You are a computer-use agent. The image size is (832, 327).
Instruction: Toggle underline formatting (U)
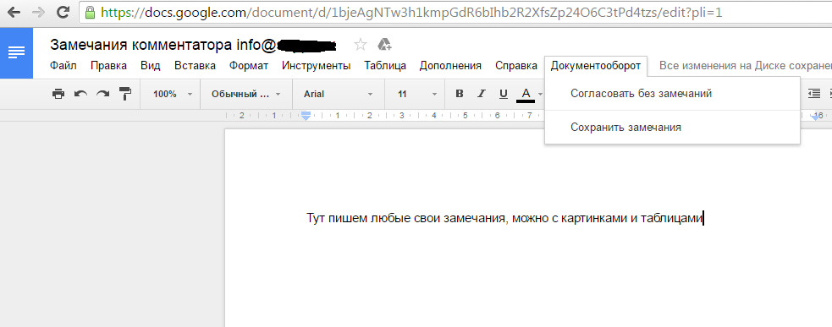point(503,94)
